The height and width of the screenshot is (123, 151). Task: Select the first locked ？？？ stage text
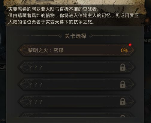35,67
